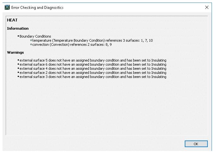Click the hollow bullet before the temperature line
Viewport: 216px width, 155px height.
pyautogui.click(x=31, y=41)
